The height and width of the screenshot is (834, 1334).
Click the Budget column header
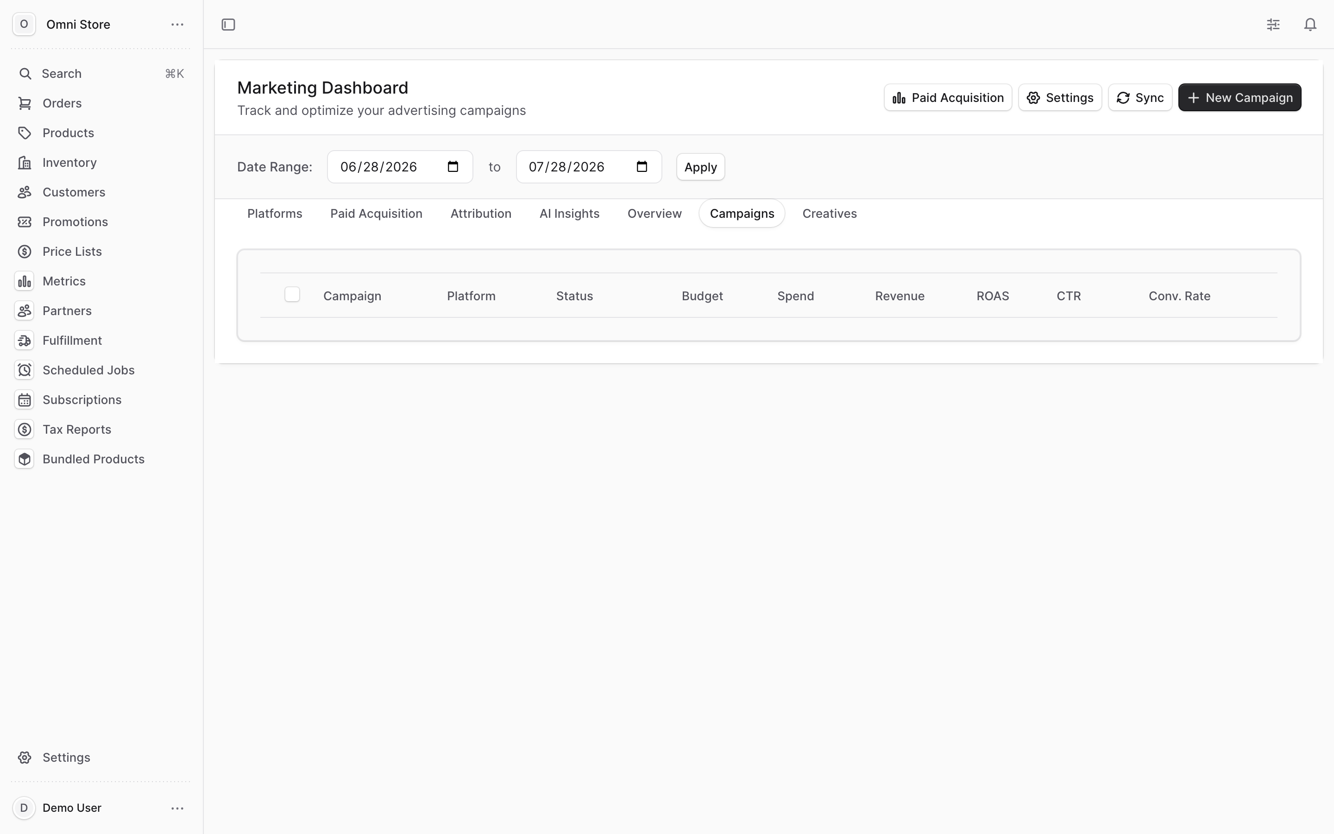click(x=702, y=296)
